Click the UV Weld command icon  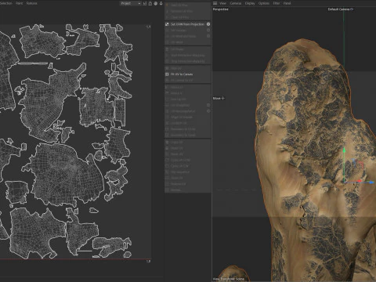point(167,42)
